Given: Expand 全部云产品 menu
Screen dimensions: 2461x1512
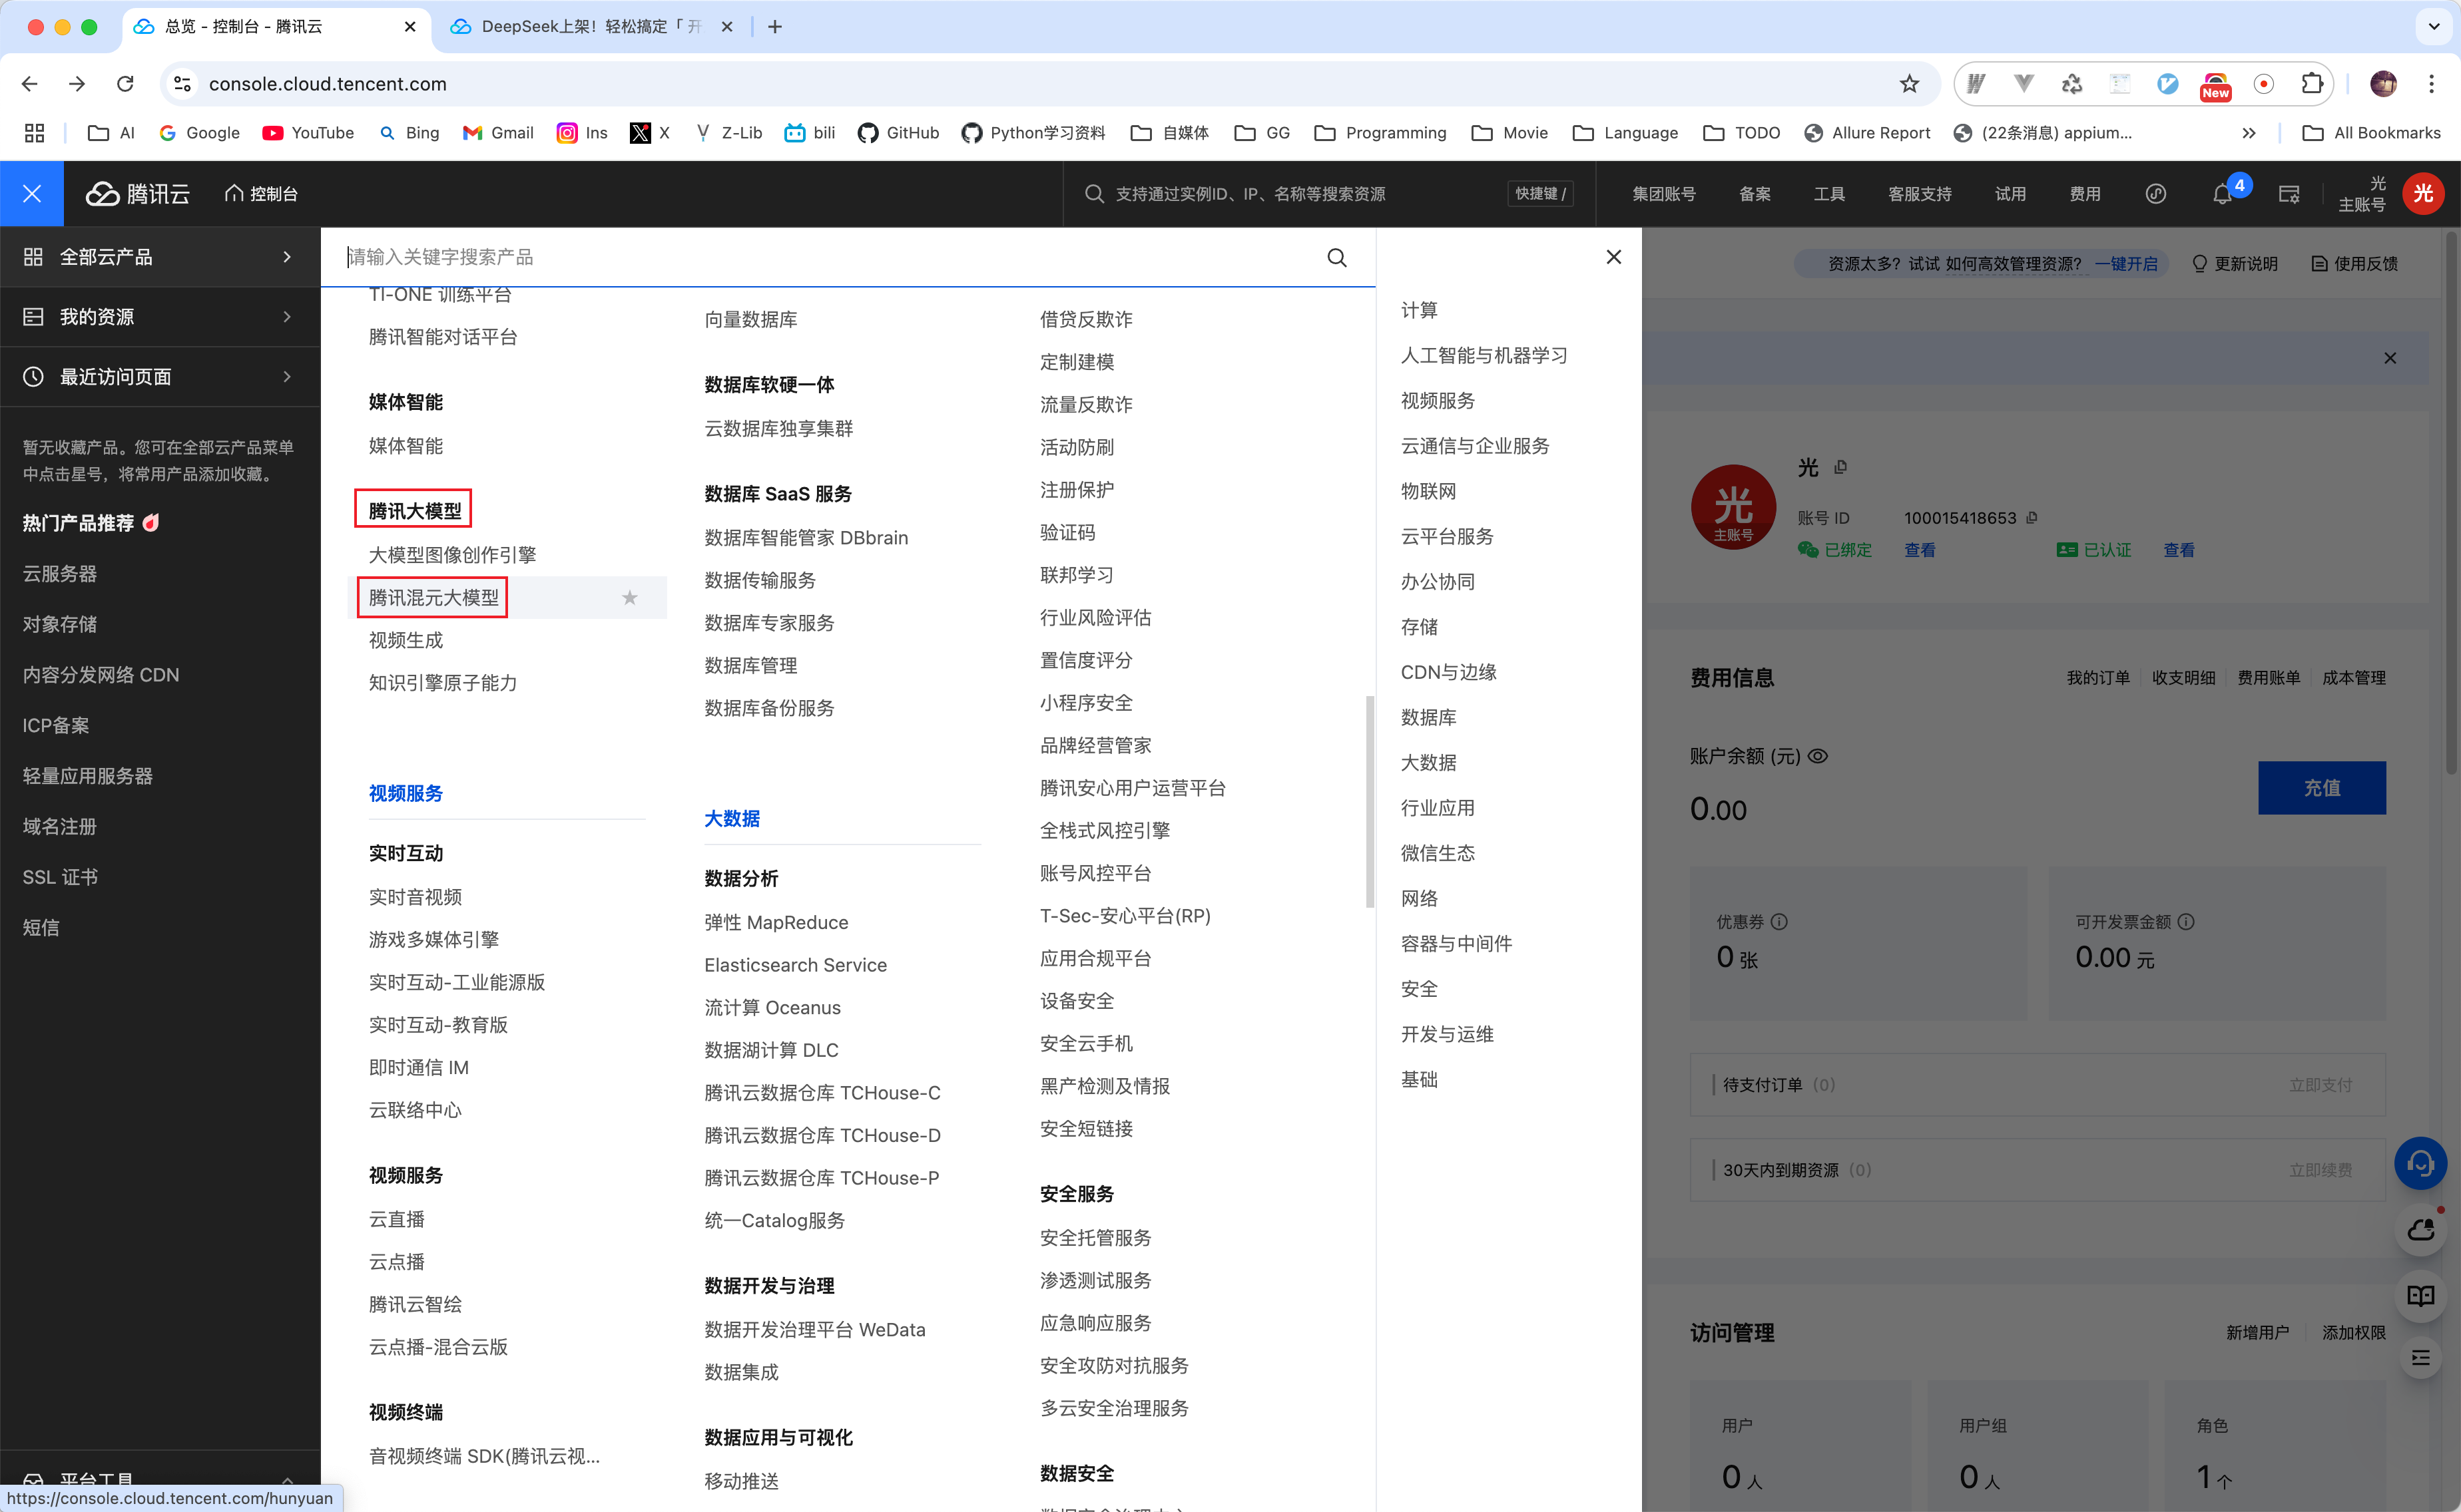Looking at the screenshot, I should pyautogui.click(x=160, y=257).
